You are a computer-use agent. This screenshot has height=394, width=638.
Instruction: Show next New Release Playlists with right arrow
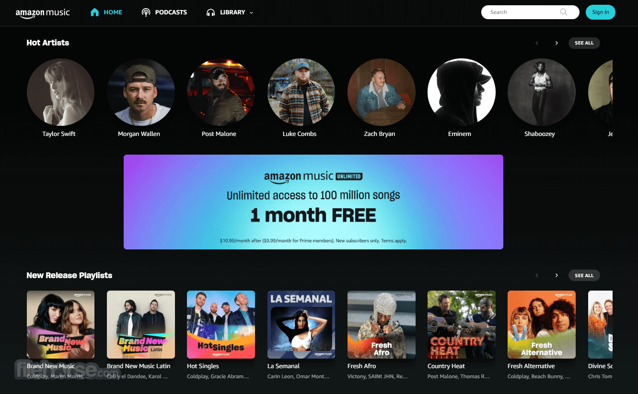coord(557,275)
